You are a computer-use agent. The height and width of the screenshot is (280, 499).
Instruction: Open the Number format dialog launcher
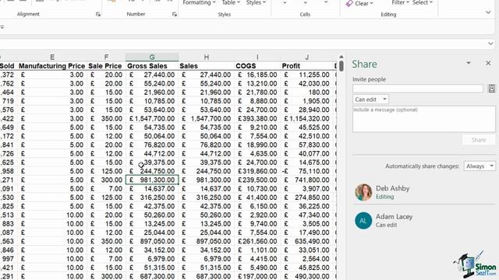175,14
